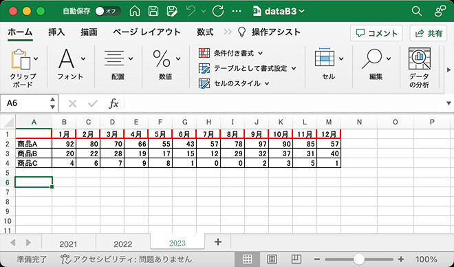Click the セル cells icon
454x267 pixels.
tap(325, 58)
